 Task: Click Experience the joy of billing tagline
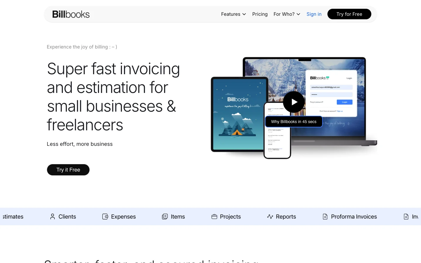[x=82, y=47]
